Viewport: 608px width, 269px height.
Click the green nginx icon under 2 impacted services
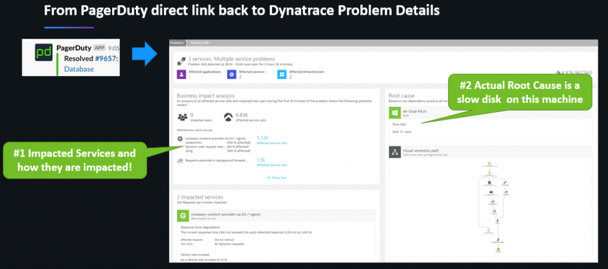pyautogui.click(x=183, y=216)
